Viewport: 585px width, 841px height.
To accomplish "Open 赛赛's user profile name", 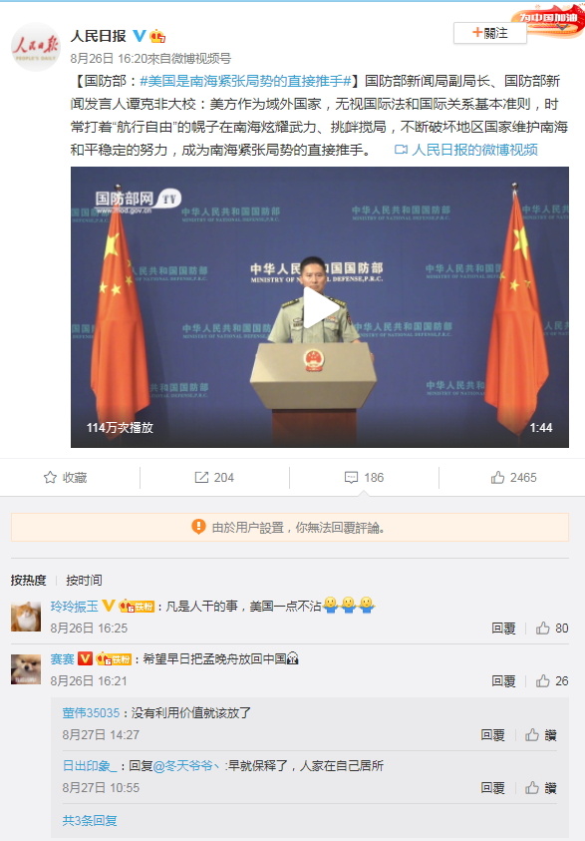I will click(62, 658).
